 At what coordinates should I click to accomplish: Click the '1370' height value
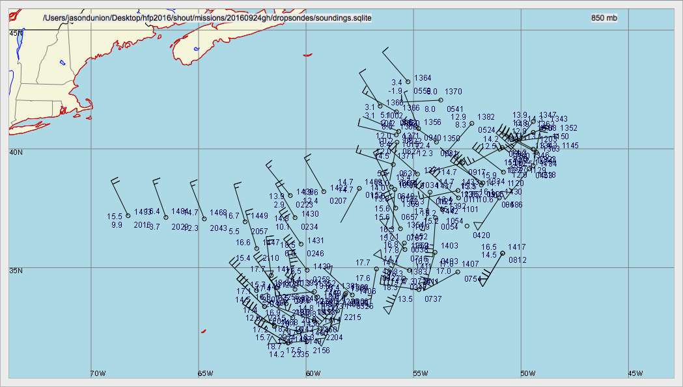(453, 92)
